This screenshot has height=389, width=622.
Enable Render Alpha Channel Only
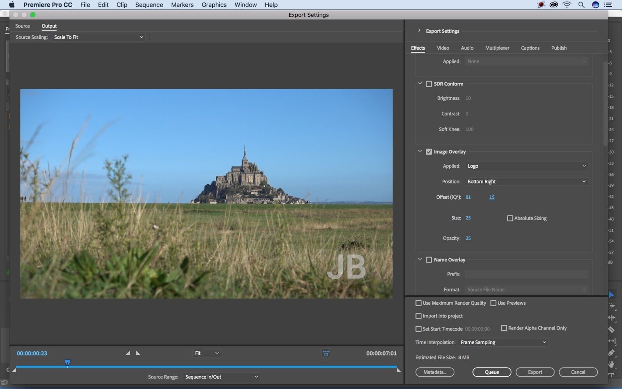pyautogui.click(x=504, y=328)
